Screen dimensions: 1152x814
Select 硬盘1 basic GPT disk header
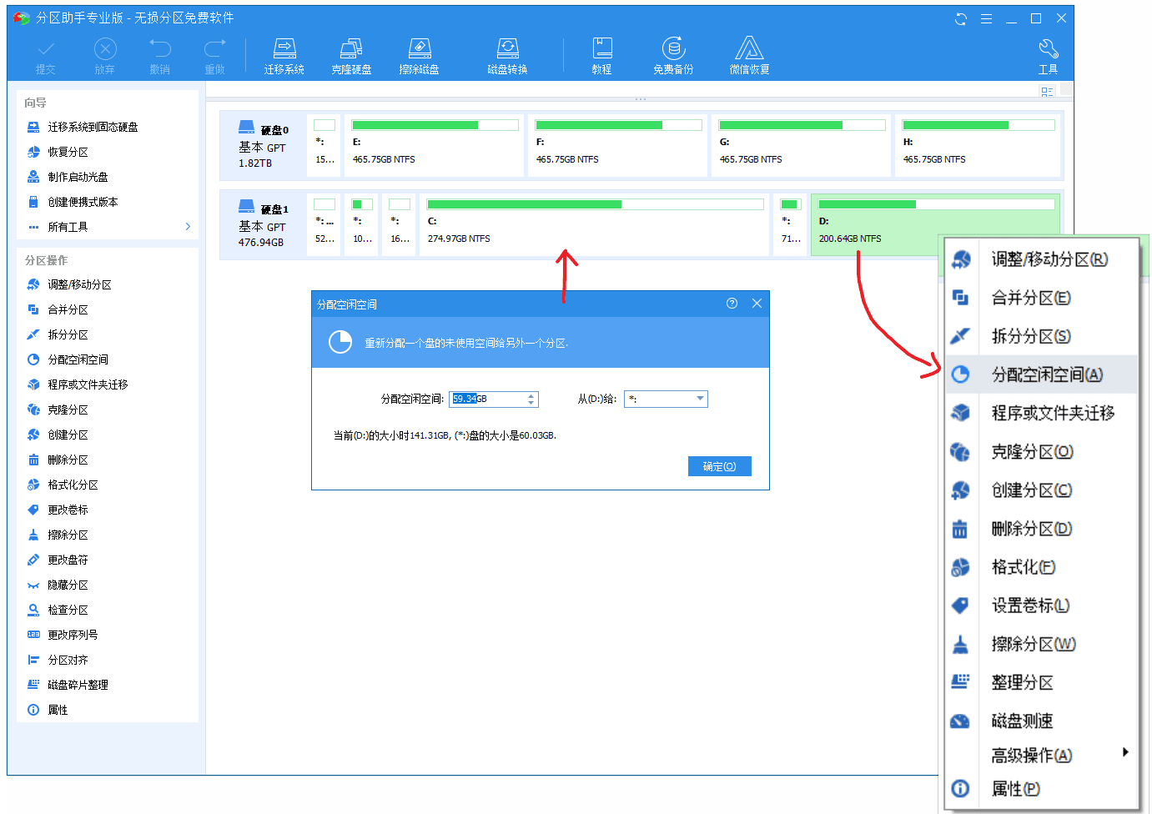[263, 224]
